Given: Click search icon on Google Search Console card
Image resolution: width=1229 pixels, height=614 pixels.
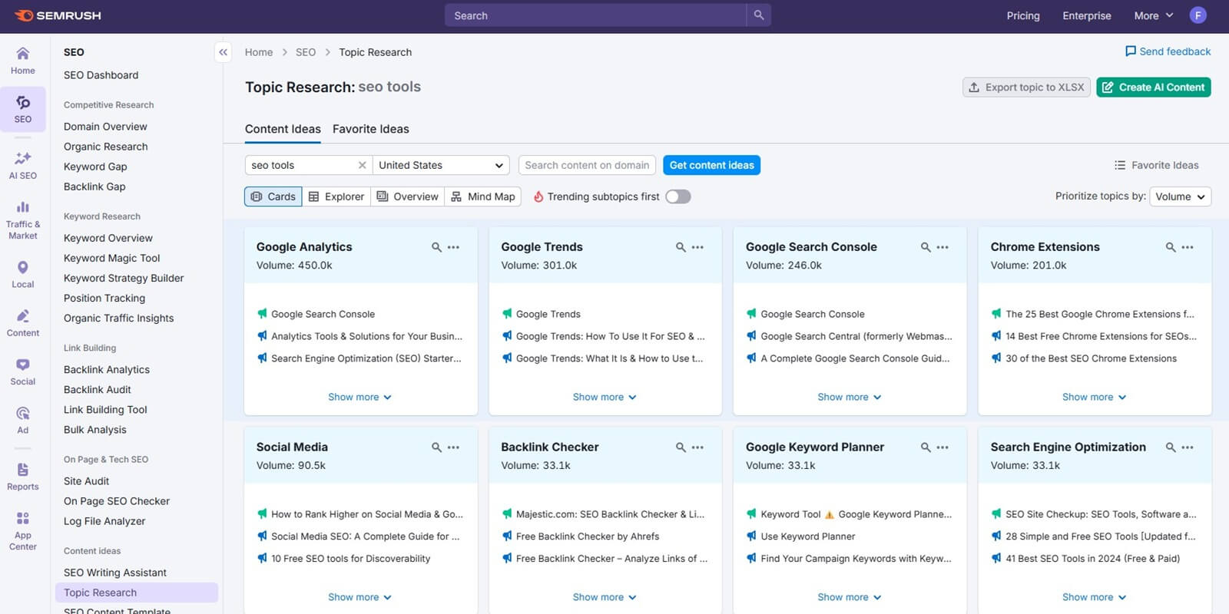Looking at the screenshot, I should [926, 247].
